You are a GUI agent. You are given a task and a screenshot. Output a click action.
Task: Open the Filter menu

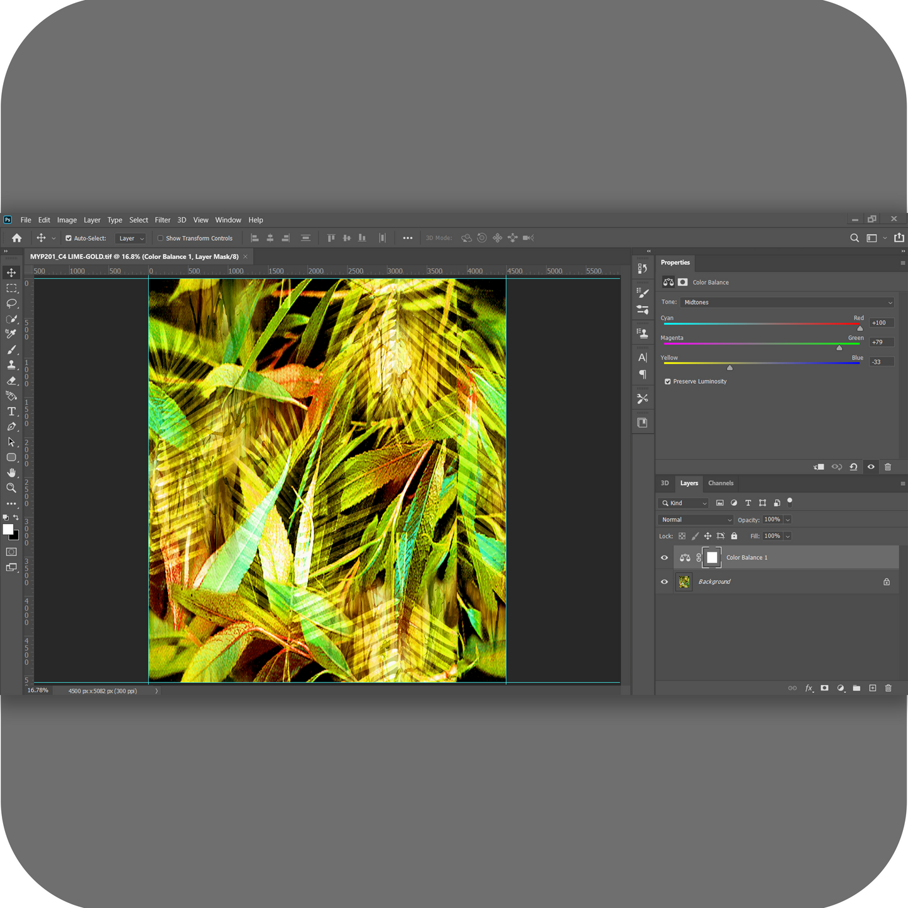click(x=163, y=220)
